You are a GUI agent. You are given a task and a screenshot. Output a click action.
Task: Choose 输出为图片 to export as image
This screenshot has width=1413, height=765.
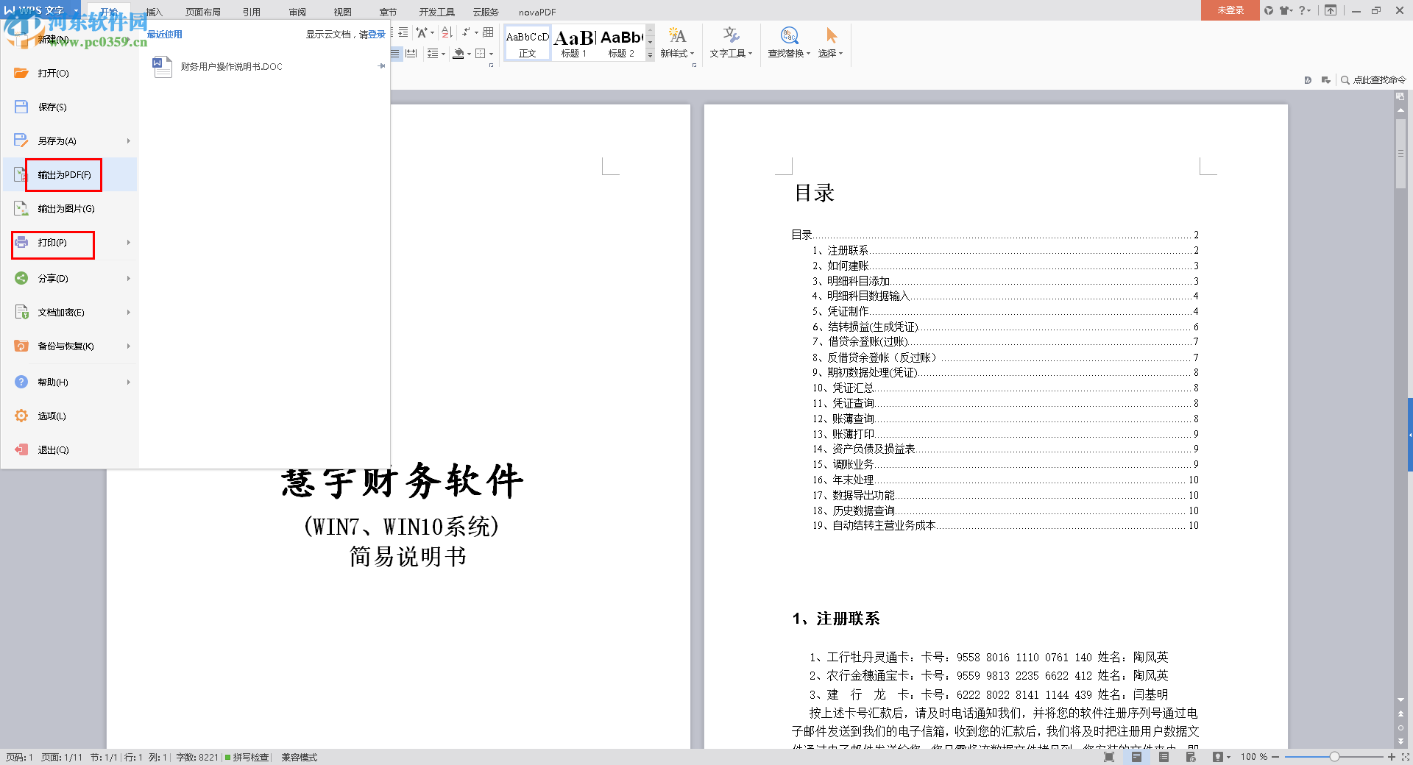(64, 209)
